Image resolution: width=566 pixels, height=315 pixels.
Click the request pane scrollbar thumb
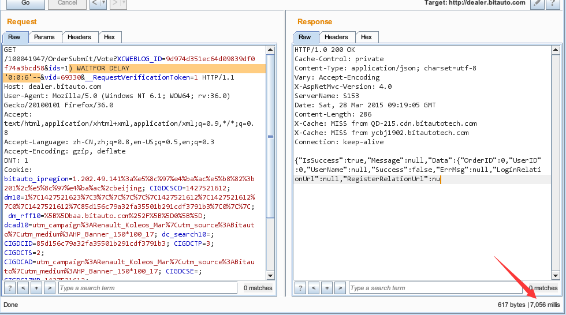(x=270, y=136)
